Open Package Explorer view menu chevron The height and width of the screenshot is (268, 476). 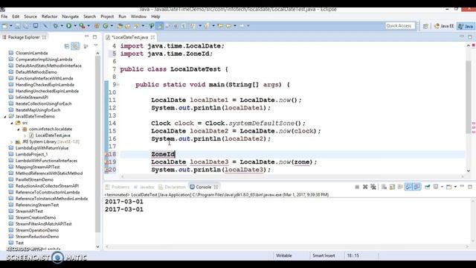(96, 45)
